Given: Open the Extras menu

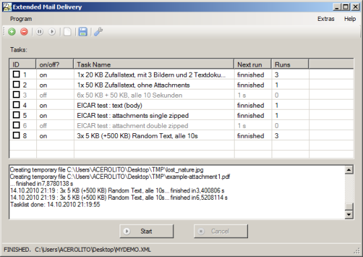Looking at the screenshot, I should [x=326, y=19].
